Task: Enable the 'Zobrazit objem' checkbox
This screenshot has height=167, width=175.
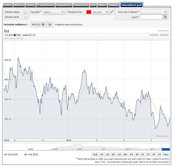Action: tap(25, 13)
